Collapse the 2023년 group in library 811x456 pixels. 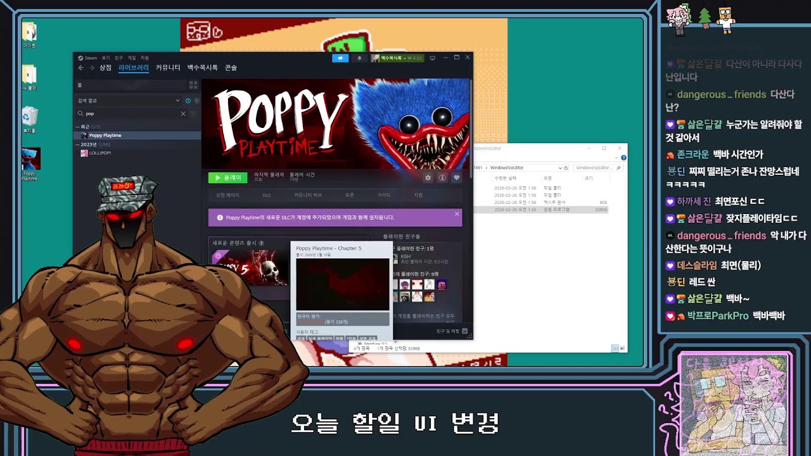[78, 145]
